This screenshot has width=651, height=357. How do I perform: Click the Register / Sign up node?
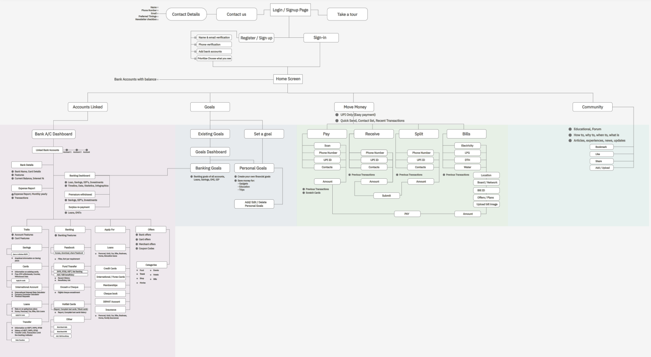click(256, 37)
